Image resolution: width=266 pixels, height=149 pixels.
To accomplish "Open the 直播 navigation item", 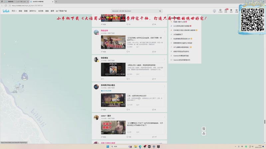I will pyautogui.click(x=26, y=11).
